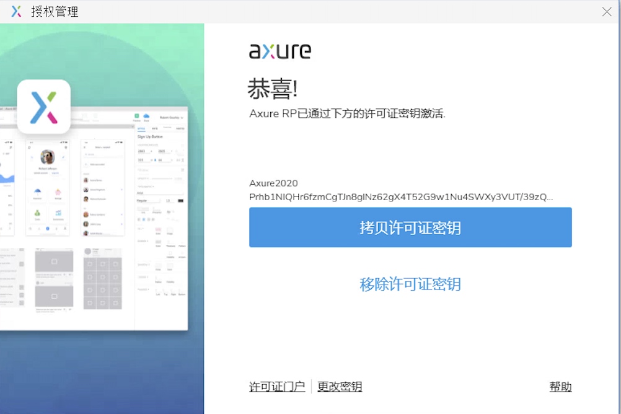Select the NOTES tab in the inspector mockup

pos(180,128)
